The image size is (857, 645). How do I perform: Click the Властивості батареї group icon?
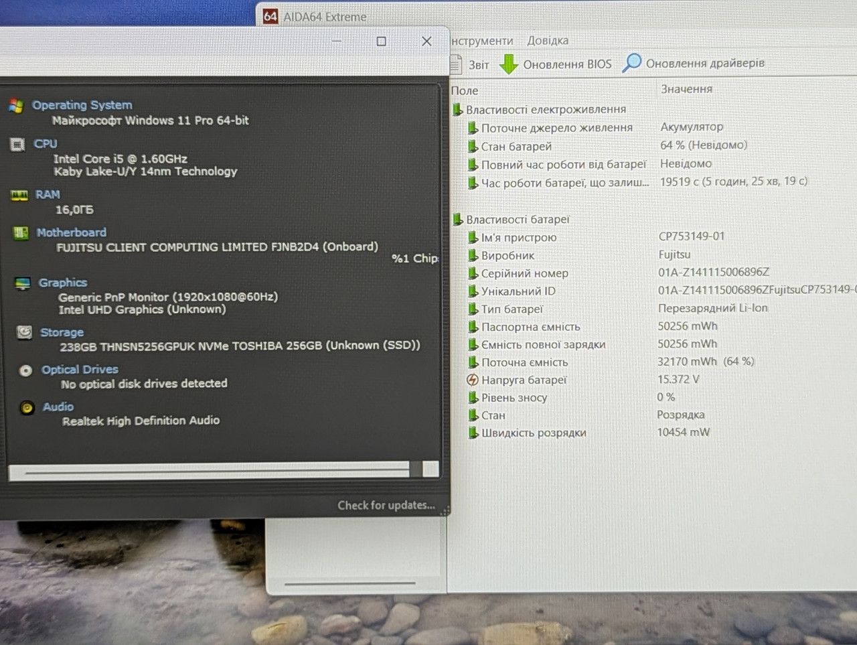(x=458, y=219)
